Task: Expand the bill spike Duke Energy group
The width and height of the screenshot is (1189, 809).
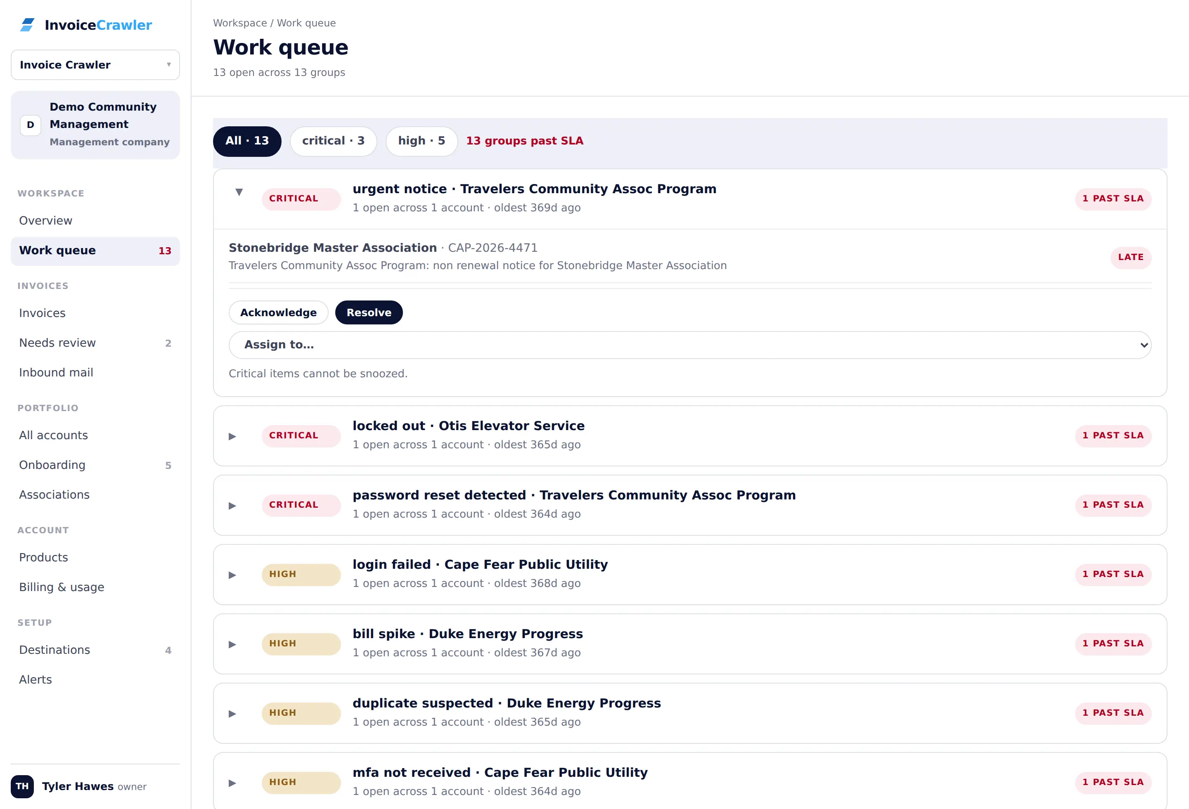Action: (232, 644)
